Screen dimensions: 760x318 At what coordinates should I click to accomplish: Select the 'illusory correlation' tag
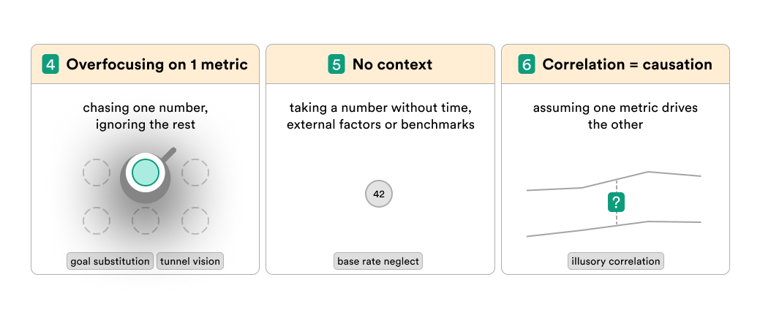pos(616,261)
